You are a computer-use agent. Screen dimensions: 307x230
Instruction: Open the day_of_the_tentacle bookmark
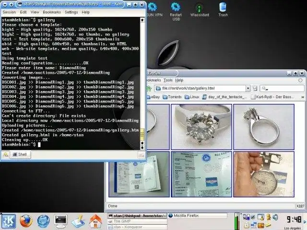pos(224,97)
